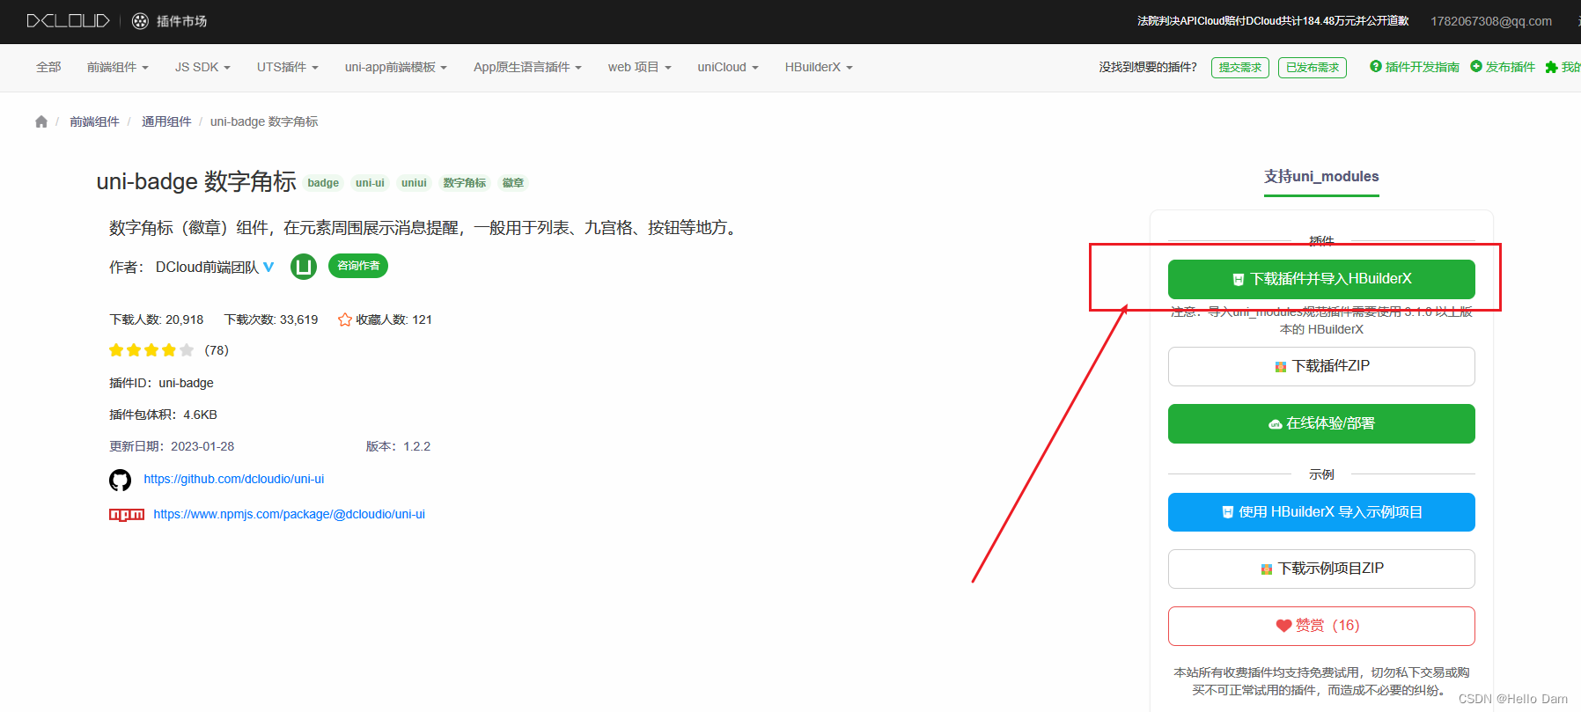This screenshot has height=712, width=1581.
Task: Open 插件开发指南 link
Action: click(1423, 67)
